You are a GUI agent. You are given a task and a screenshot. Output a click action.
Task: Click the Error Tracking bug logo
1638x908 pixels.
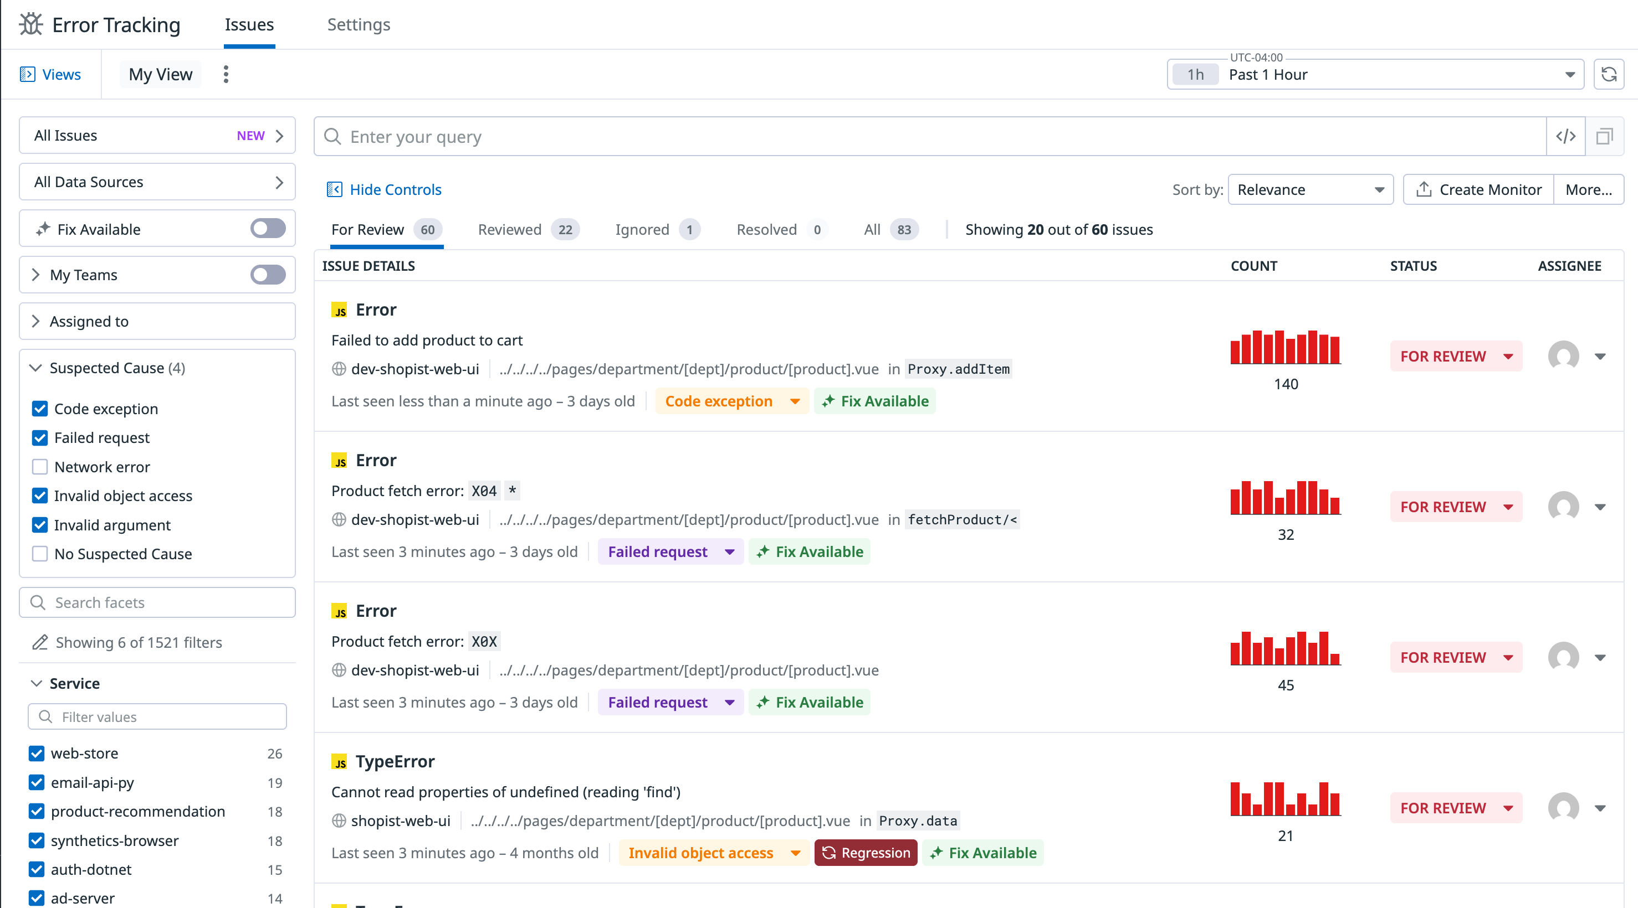pos(30,24)
